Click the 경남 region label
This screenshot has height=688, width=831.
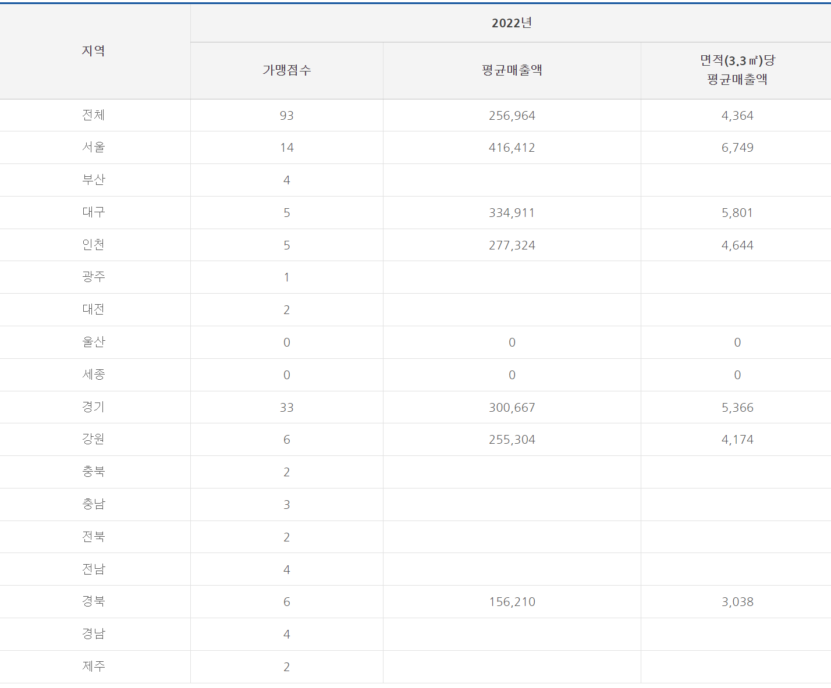click(94, 634)
